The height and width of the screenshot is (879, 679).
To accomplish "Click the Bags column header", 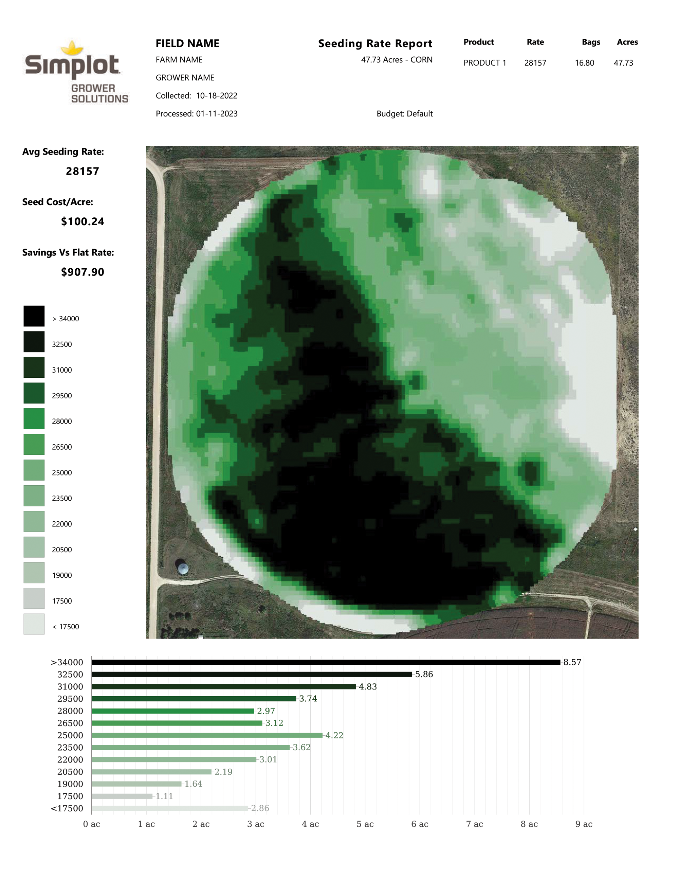I will tap(590, 42).
